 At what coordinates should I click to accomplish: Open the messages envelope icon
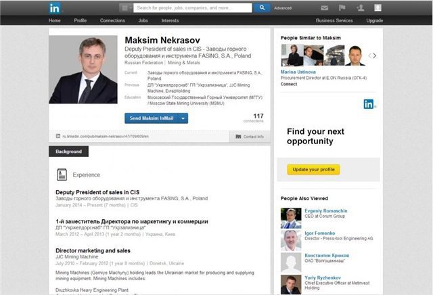pos(325,8)
